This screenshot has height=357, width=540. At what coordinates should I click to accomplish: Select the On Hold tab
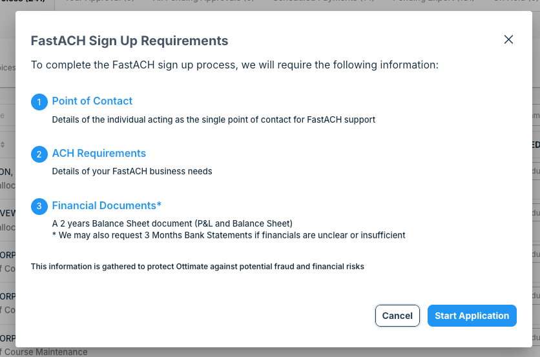coord(514,2)
